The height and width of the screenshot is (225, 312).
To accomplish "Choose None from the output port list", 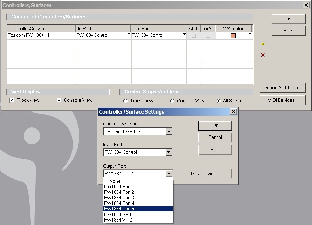I will tap(138, 181).
